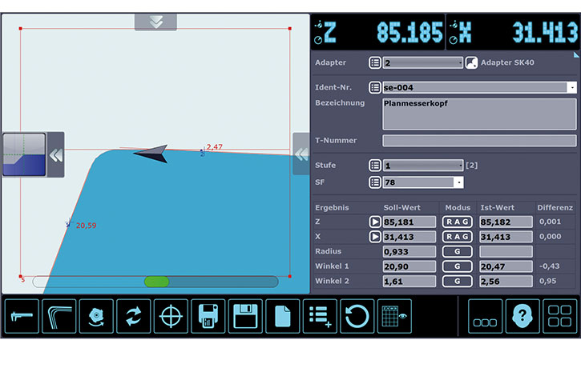Click the Differenz value 0,95
This screenshot has height=384, width=581.
547,281
